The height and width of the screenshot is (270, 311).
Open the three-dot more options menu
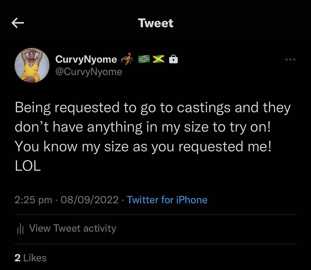pyautogui.click(x=290, y=60)
